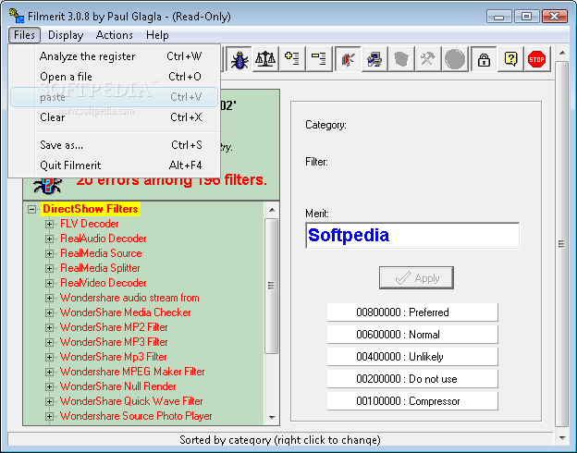
Task: Choose Quit Filmerit menu entry
Action: point(114,165)
